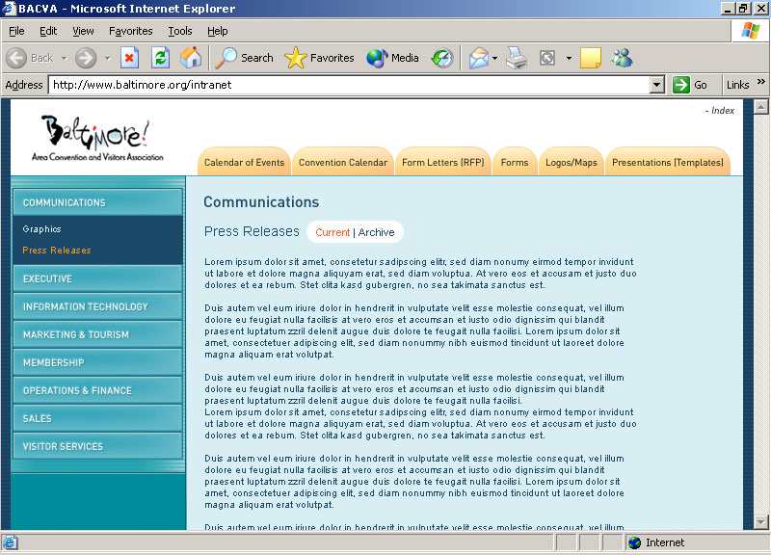
Task: Switch to the Convention Calendar tab
Action: [342, 163]
